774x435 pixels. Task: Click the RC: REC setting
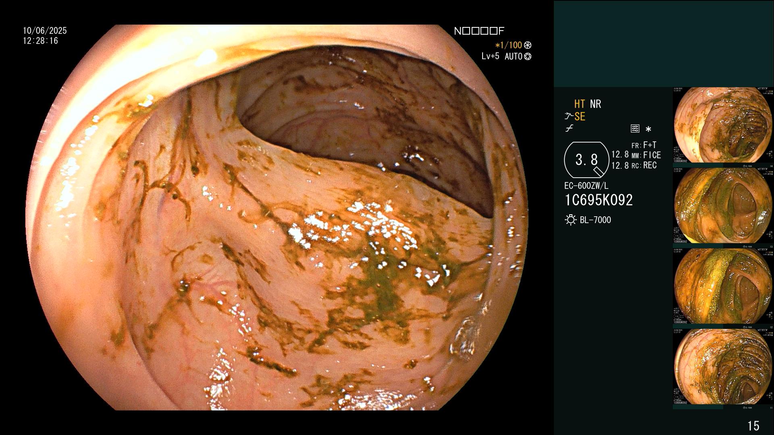[644, 165]
